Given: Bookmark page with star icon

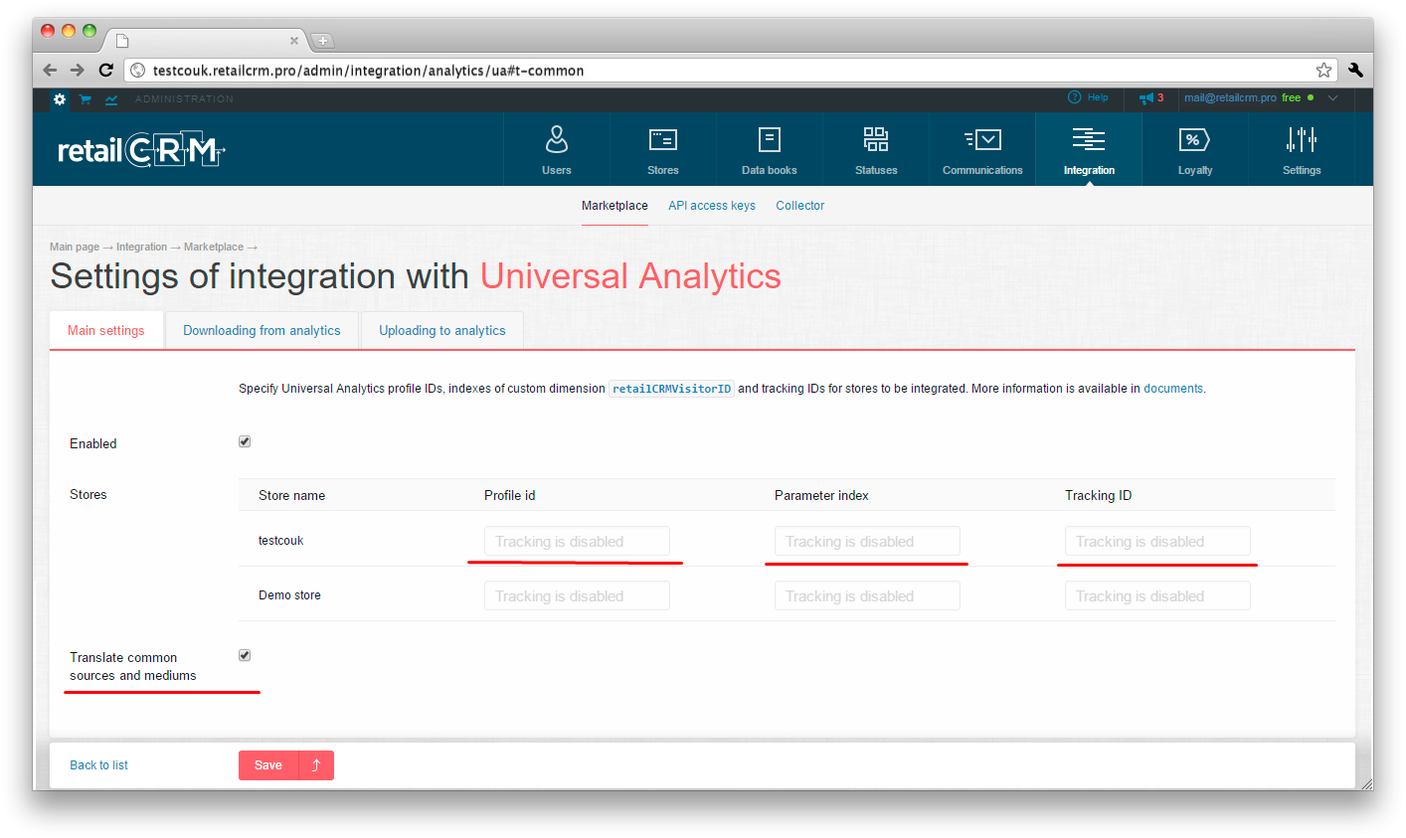Looking at the screenshot, I should [x=1323, y=71].
